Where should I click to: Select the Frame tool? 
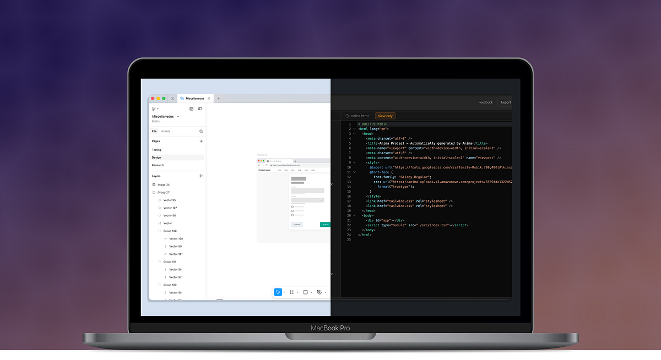coord(292,292)
